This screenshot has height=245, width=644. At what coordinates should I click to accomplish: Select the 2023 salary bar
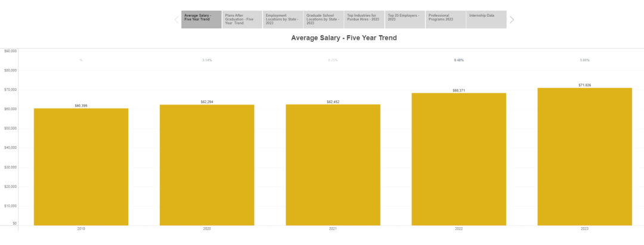click(x=585, y=156)
